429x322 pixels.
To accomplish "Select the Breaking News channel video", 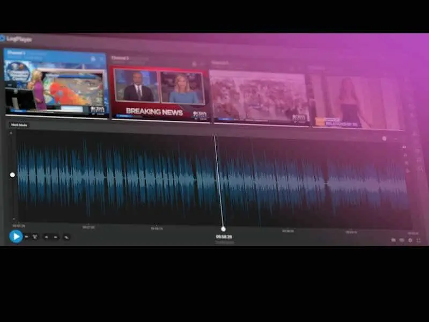I will click(x=159, y=93).
